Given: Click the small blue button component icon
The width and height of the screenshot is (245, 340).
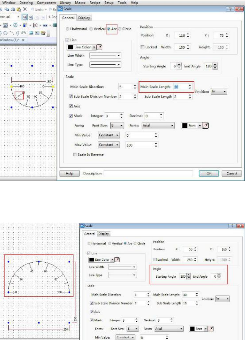Looking at the screenshot, I should pos(45,25).
